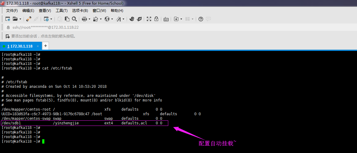Toggle full screen mode icon
357x153 pixels.
tap(149, 19)
